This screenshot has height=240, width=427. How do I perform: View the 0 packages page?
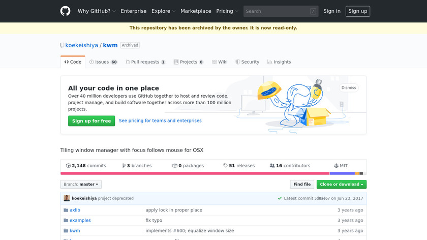(x=188, y=166)
